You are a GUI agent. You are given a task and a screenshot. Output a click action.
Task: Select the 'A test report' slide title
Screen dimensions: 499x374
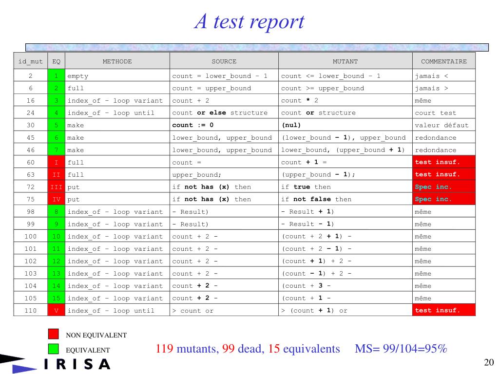[x=249, y=21]
